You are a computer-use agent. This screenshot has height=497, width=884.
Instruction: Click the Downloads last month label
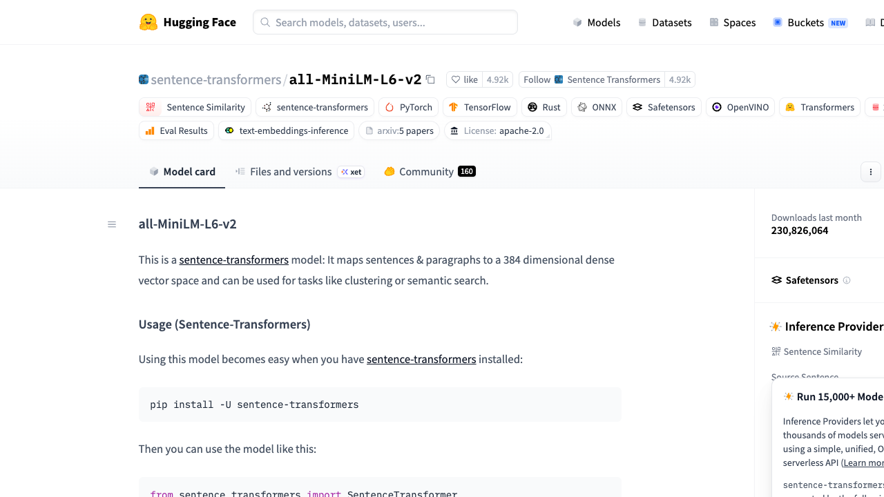click(x=816, y=217)
